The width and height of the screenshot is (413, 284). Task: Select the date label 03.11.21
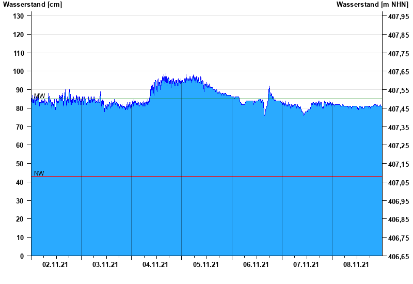[105, 264]
